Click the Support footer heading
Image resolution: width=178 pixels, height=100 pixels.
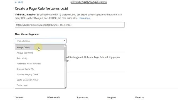[x=111, y=97]
